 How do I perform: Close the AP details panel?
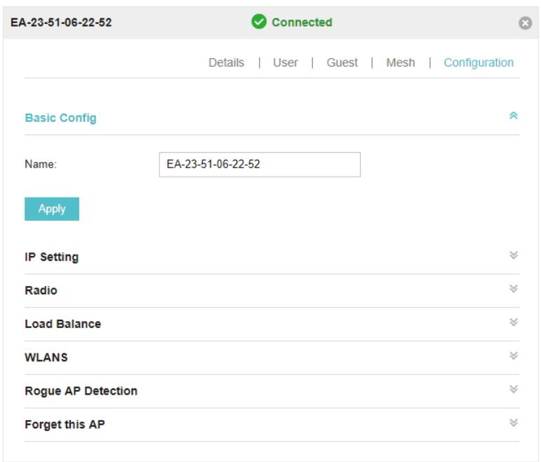(525, 23)
